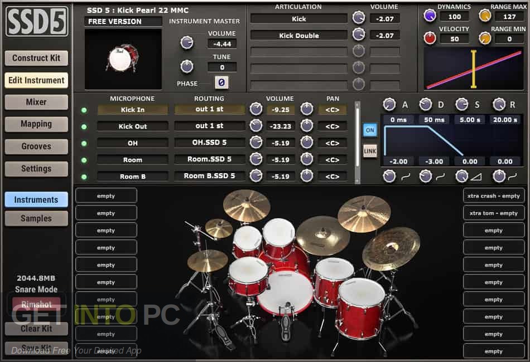This screenshot has height=362, width=530.
Task: Turn off the envelope ON switch
Action: 370,130
